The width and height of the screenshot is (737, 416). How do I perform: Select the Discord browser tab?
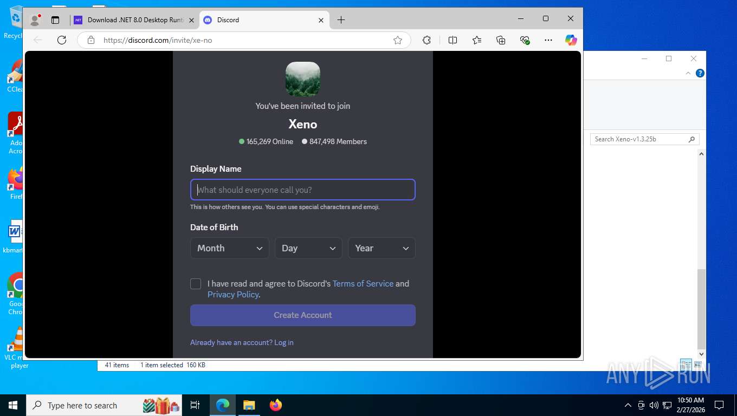pyautogui.click(x=264, y=20)
